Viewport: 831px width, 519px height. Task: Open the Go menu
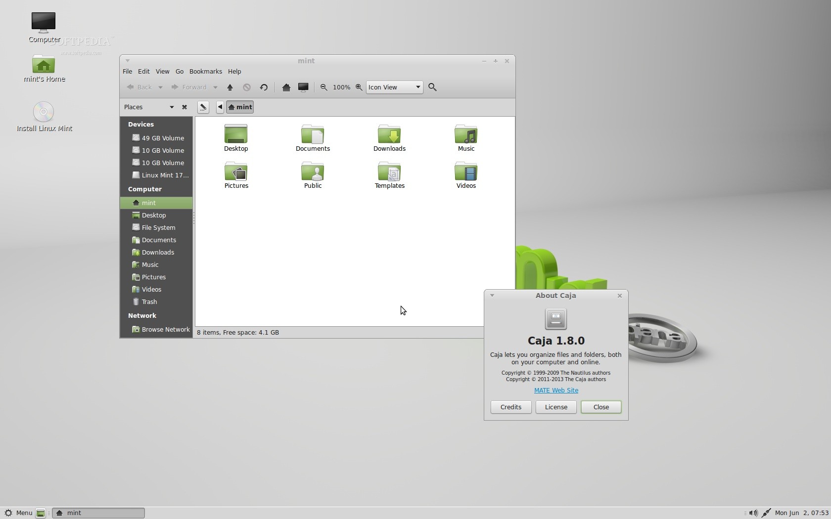point(180,72)
